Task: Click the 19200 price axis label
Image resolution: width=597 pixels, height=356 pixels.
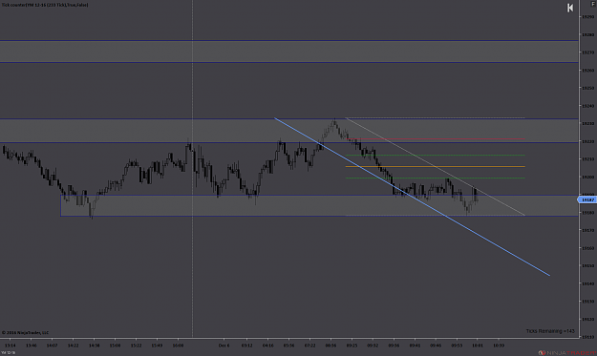Action: coord(587,177)
